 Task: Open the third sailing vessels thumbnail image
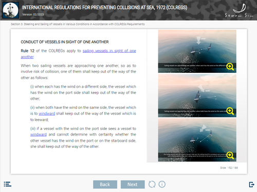tap(197, 140)
